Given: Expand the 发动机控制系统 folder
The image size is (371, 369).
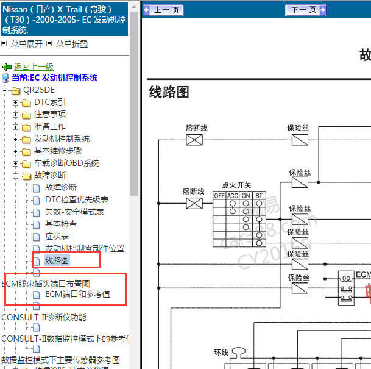Looking at the screenshot, I should pos(15,139).
